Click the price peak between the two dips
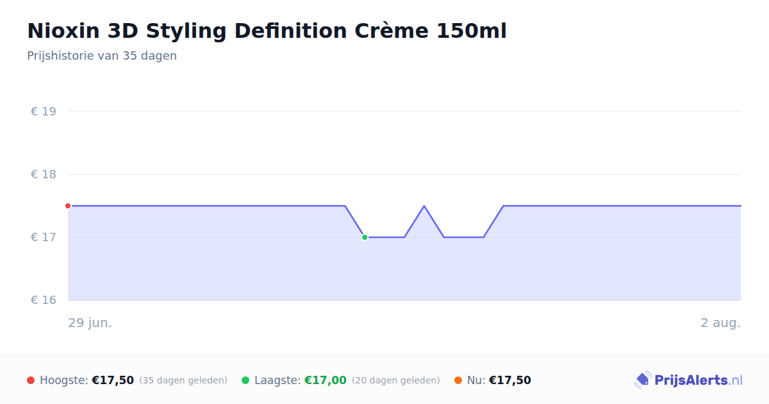The image size is (769, 404). click(x=424, y=206)
